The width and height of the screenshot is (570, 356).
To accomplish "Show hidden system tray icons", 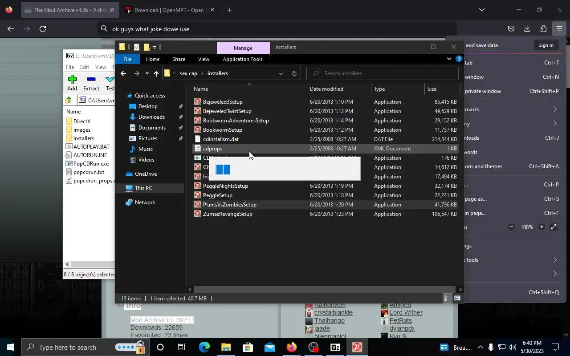I will point(480,347).
